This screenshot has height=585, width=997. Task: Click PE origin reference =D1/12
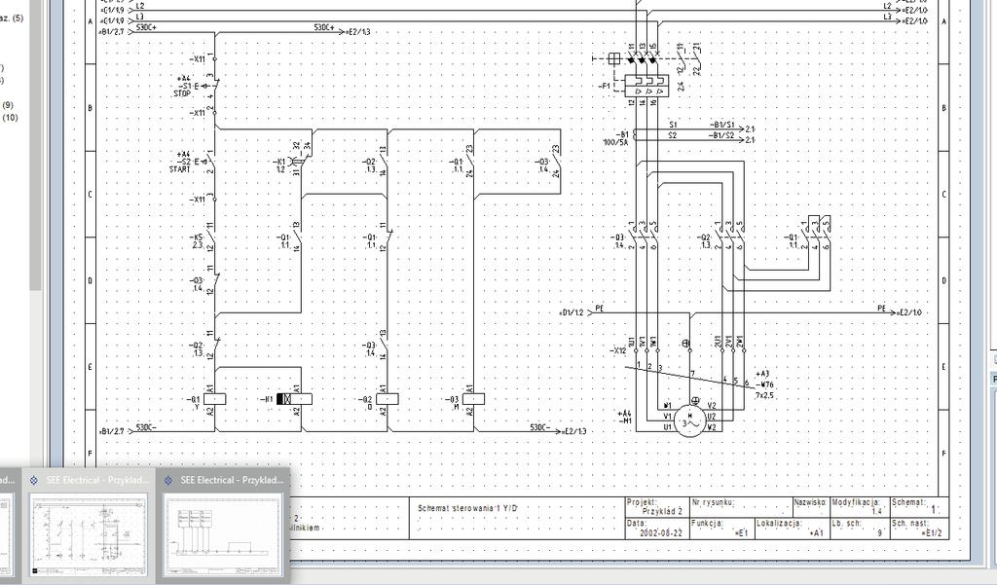[x=572, y=312]
